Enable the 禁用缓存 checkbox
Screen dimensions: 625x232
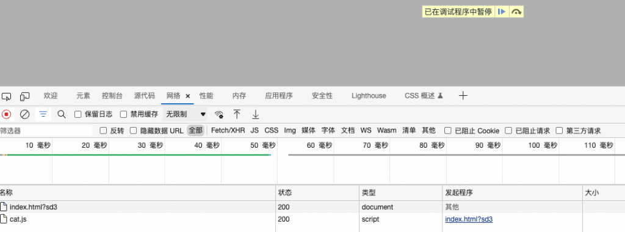(x=123, y=114)
